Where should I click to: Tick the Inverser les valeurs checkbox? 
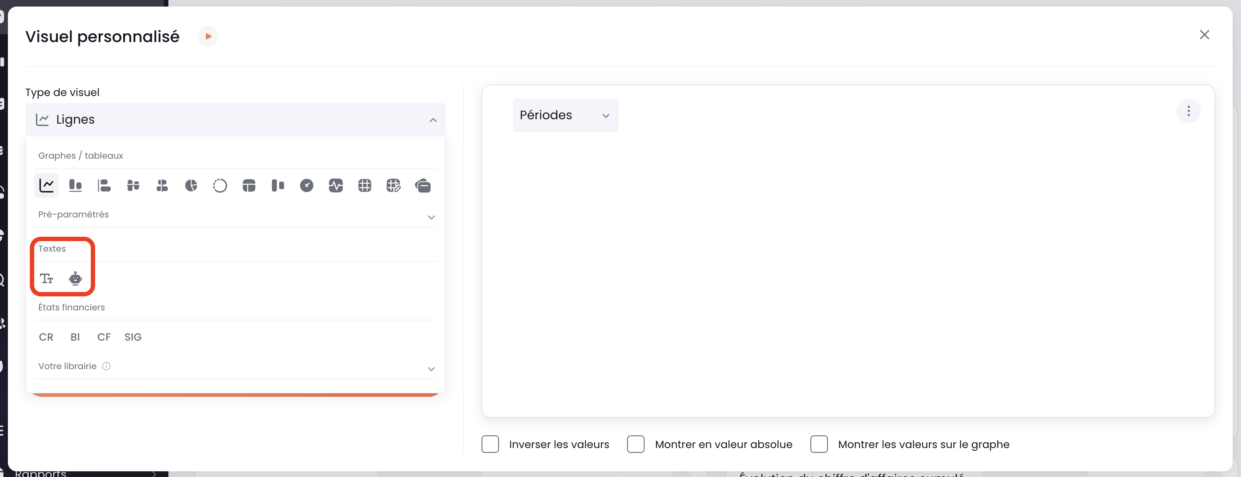coord(490,444)
